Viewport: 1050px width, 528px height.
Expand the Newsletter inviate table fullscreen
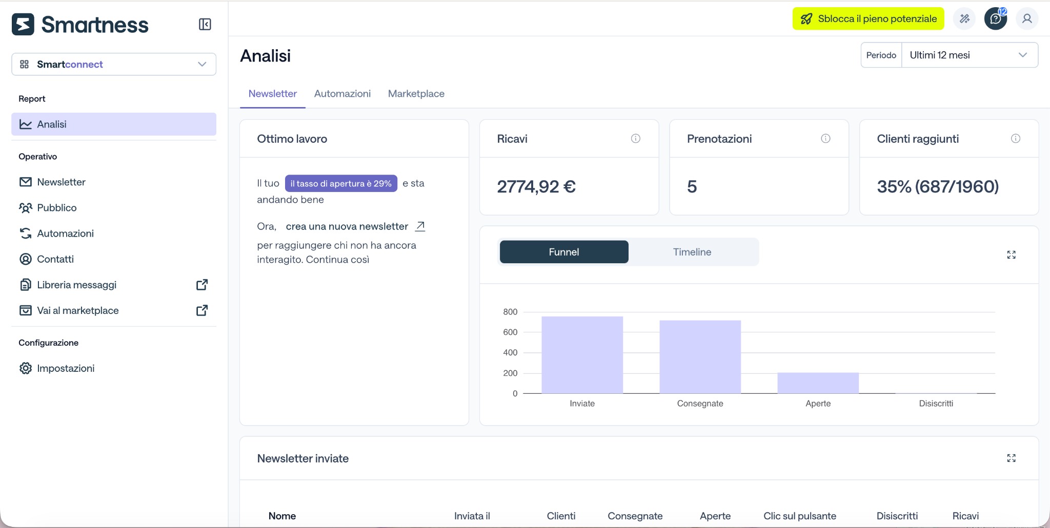point(1011,458)
